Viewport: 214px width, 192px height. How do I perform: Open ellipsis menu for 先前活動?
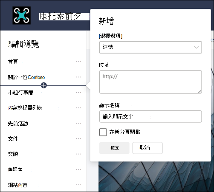78,123
